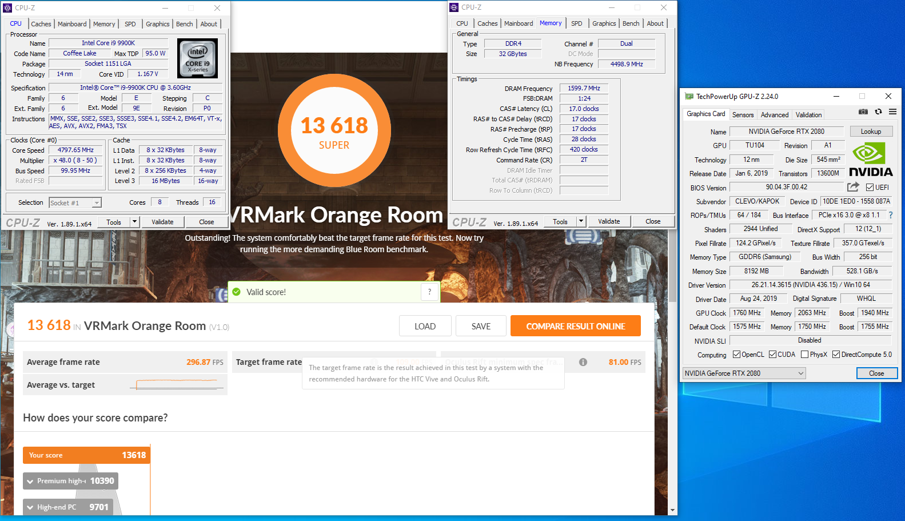Click COMPARE RESULT ONLINE button
Screen dimensions: 905x521
click(575, 326)
